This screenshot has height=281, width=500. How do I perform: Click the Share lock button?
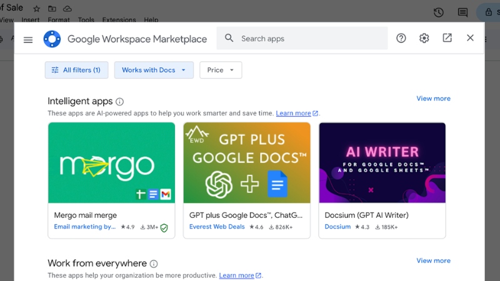click(489, 12)
